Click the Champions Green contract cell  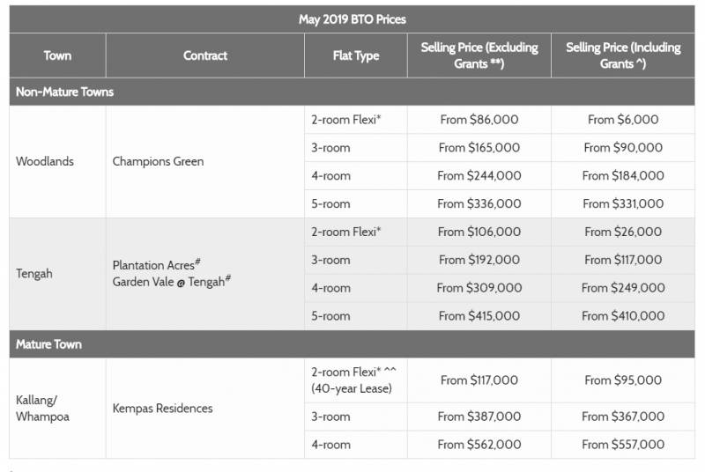(158, 161)
